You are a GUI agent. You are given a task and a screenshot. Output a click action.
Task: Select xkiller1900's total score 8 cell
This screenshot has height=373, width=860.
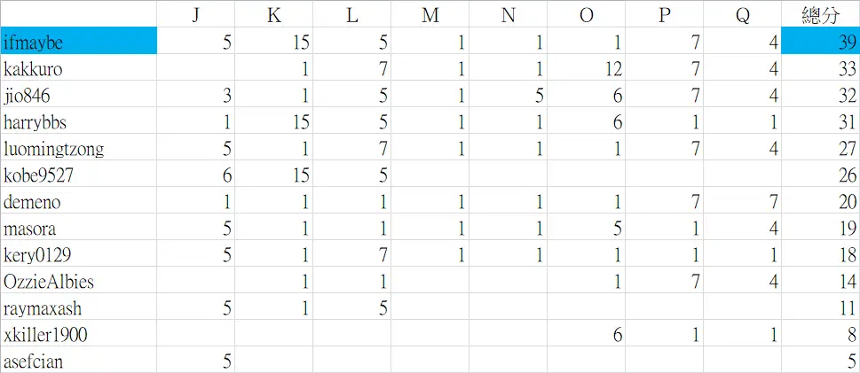click(821, 335)
